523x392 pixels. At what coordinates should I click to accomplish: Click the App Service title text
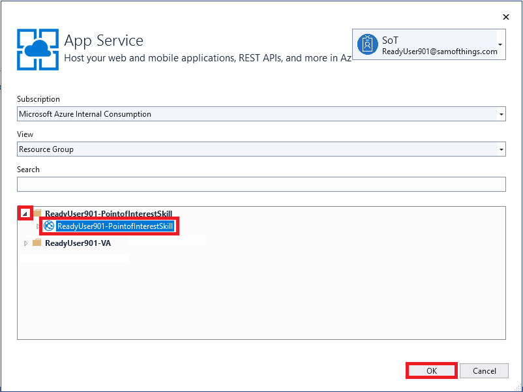[x=104, y=40]
